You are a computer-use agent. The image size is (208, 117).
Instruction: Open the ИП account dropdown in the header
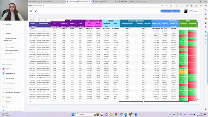194,11
